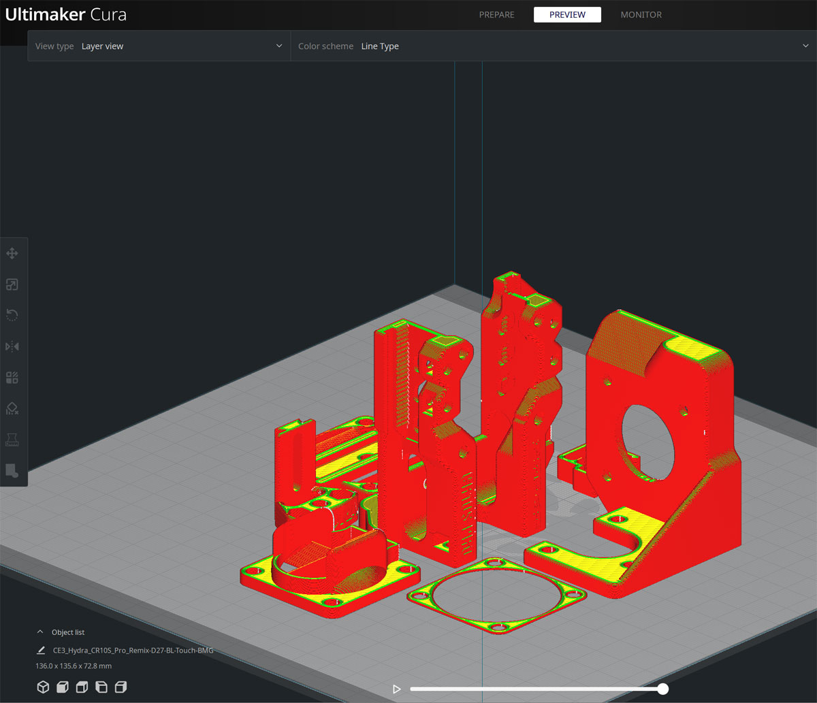This screenshot has height=703, width=817.
Task: Select the Mirror tool
Action: click(x=12, y=346)
